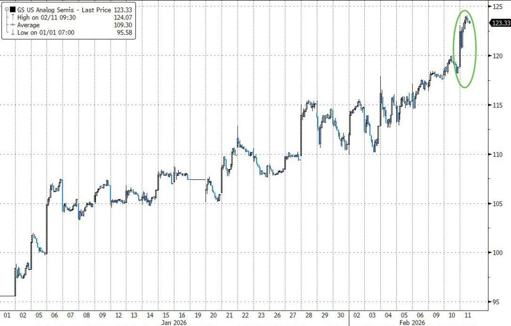Screen dimensions: 511x326
Task: Toggle visibility of the Average line
Action: pos(27,24)
